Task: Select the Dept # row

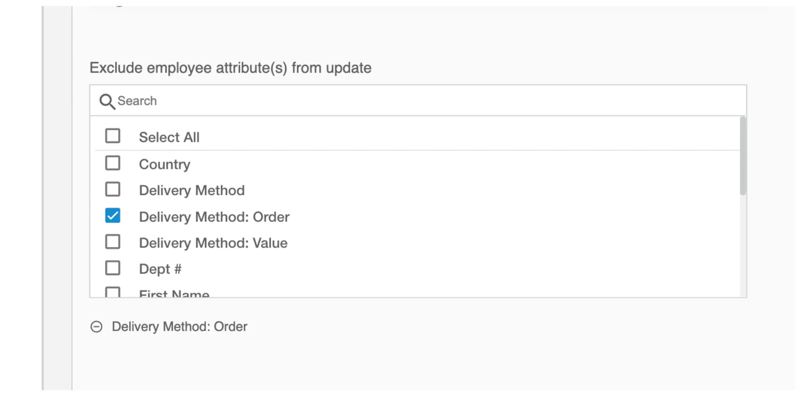Action: click(x=161, y=268)
